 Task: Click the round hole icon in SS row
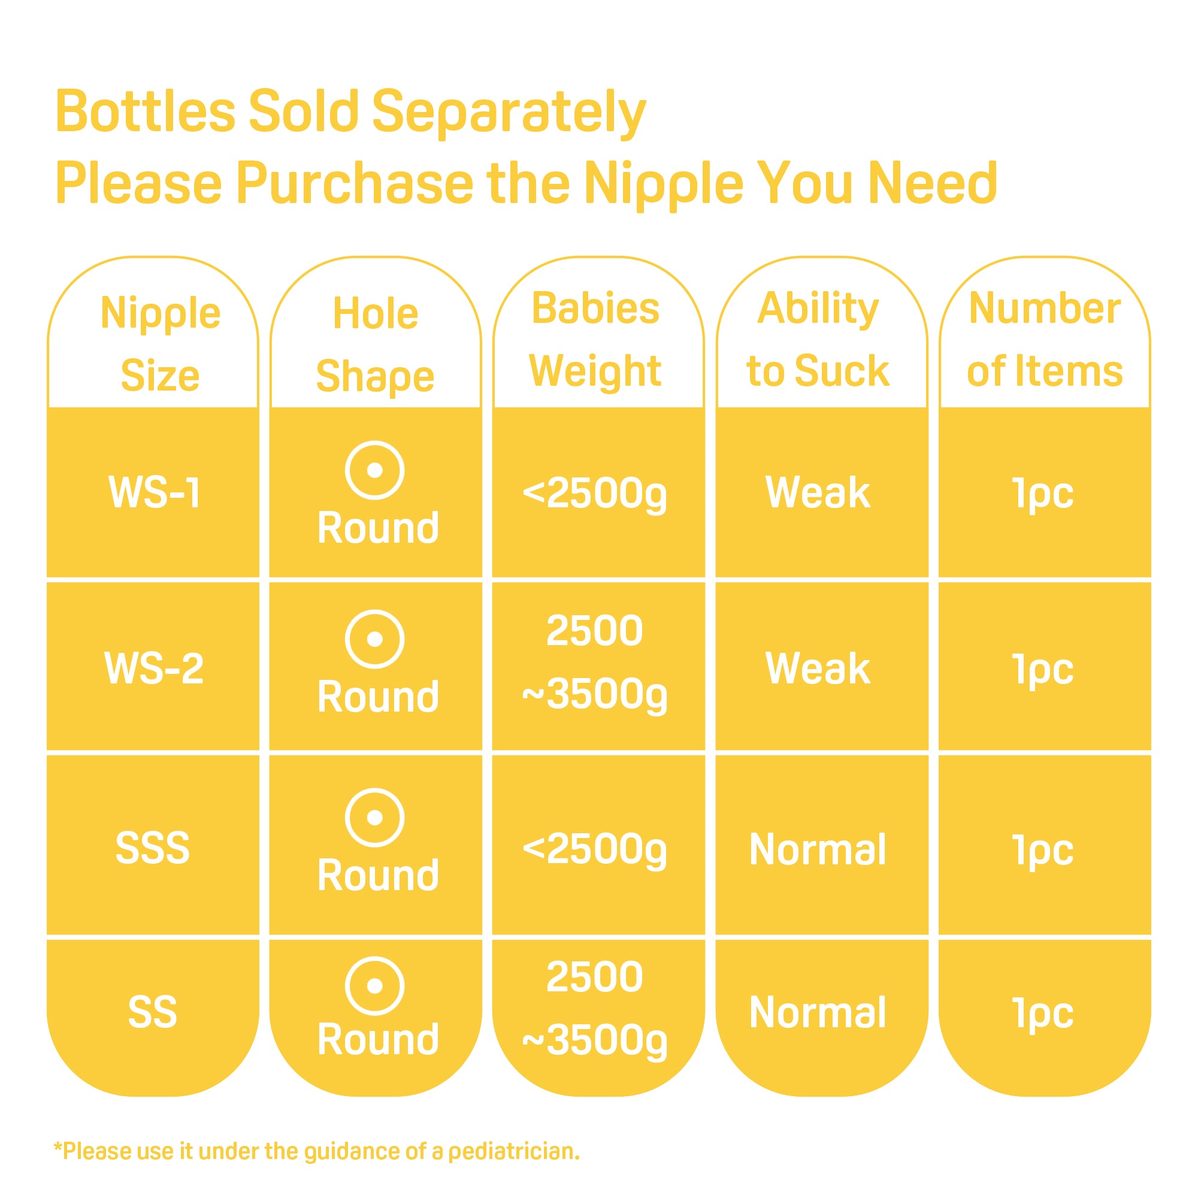(374, 986)
